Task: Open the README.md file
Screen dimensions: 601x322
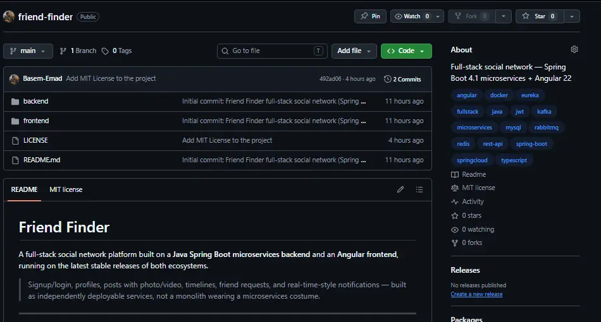Action: click(42, 160)
